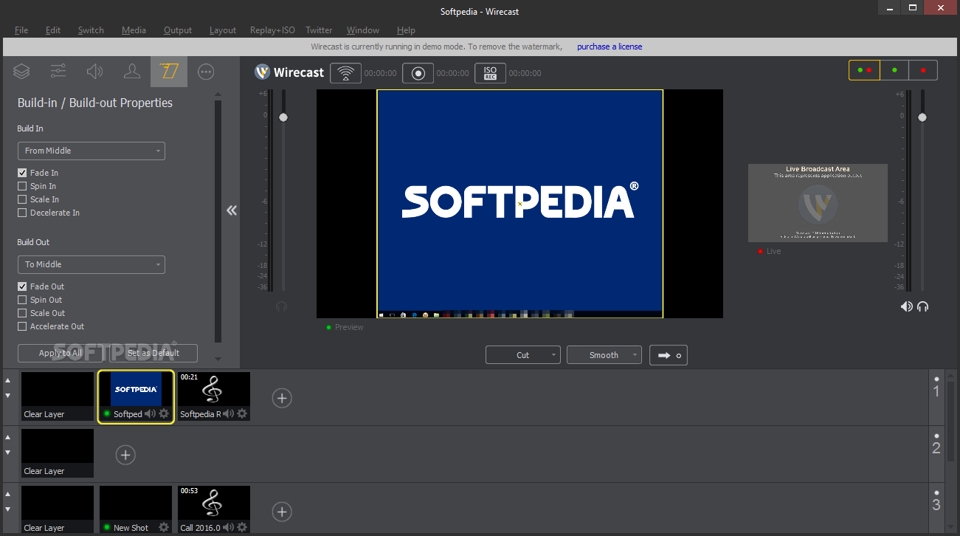The width and height of the screenshot is (960, 536).
Task: Mute output with the speaker icon
Action: pyautogui.click(x=907, y=306)
